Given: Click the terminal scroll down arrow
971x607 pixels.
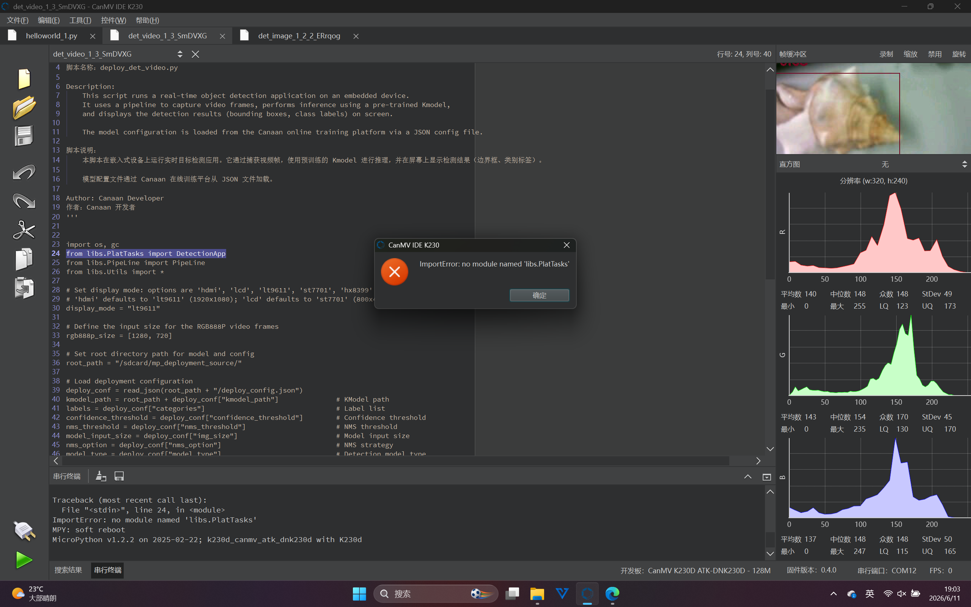Looking at the screenshot, I should point(770,553).
